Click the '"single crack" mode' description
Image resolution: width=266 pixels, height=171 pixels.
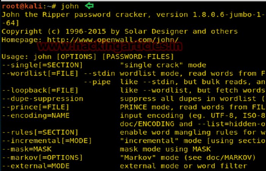(x=163, y=65)
